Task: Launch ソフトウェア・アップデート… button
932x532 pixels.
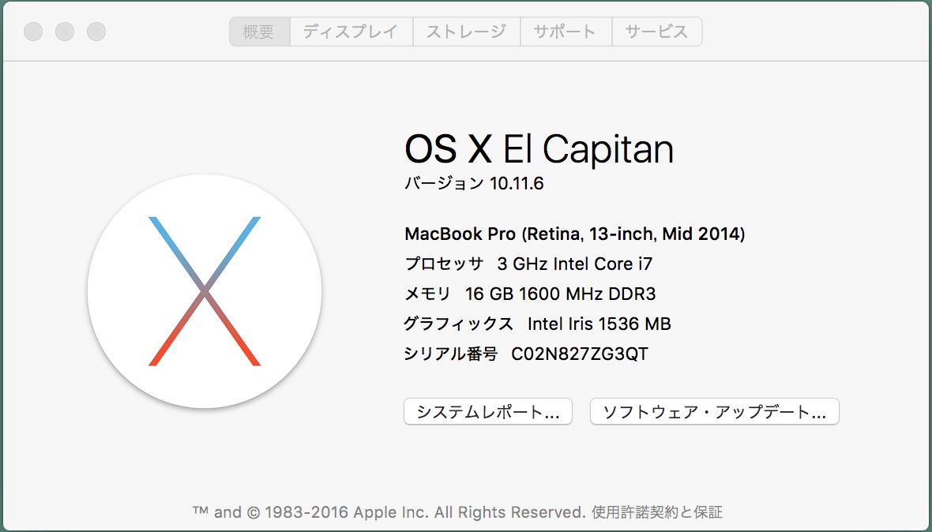Action: (x=715, y=411)
